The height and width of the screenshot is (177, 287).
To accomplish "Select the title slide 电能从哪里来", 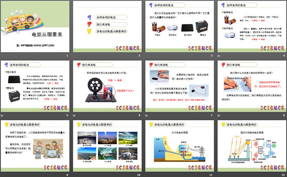I will [36, 27].
